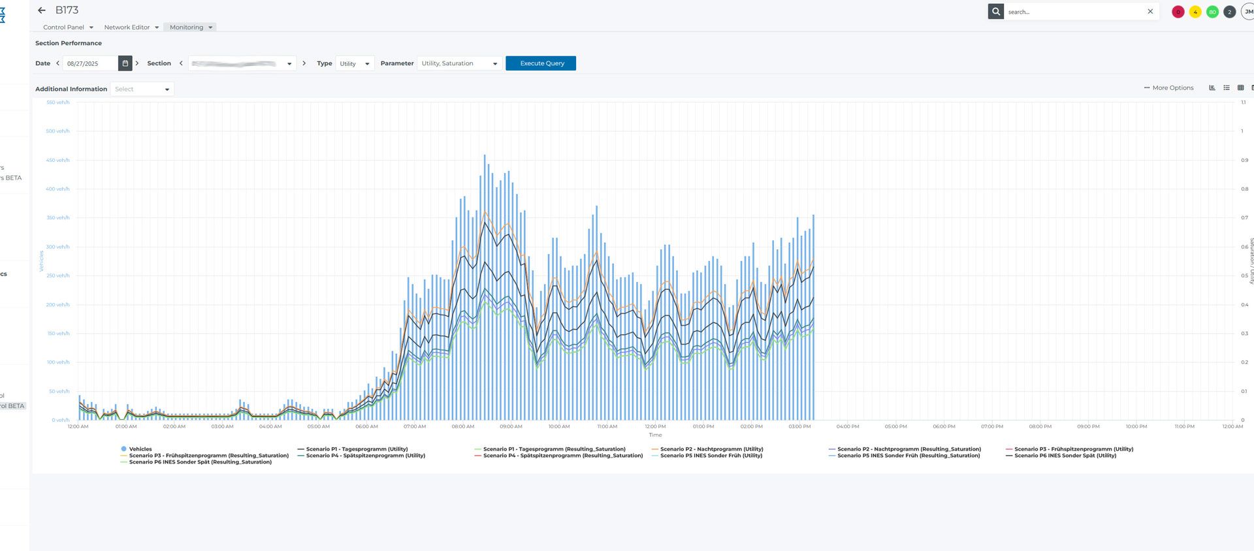The height and width of the screenshot is (551, 1254).
Task: Switch to table grid view icon
Action: tap(1240, 88)
